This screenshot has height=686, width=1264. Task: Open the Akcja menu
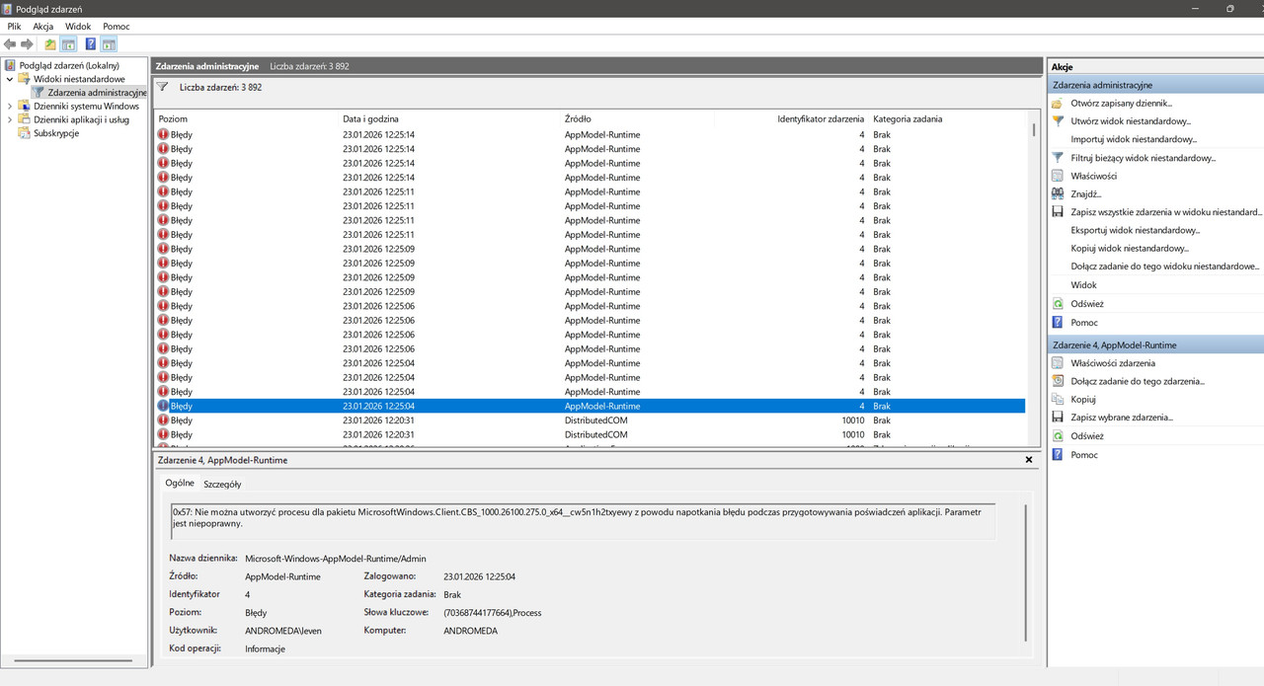(43, 27)
